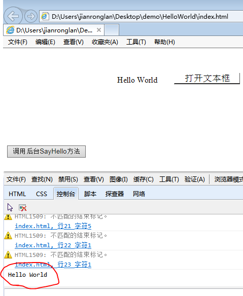Switch to the 网络 developer tab
243x296 pixels.
point(139,194)
